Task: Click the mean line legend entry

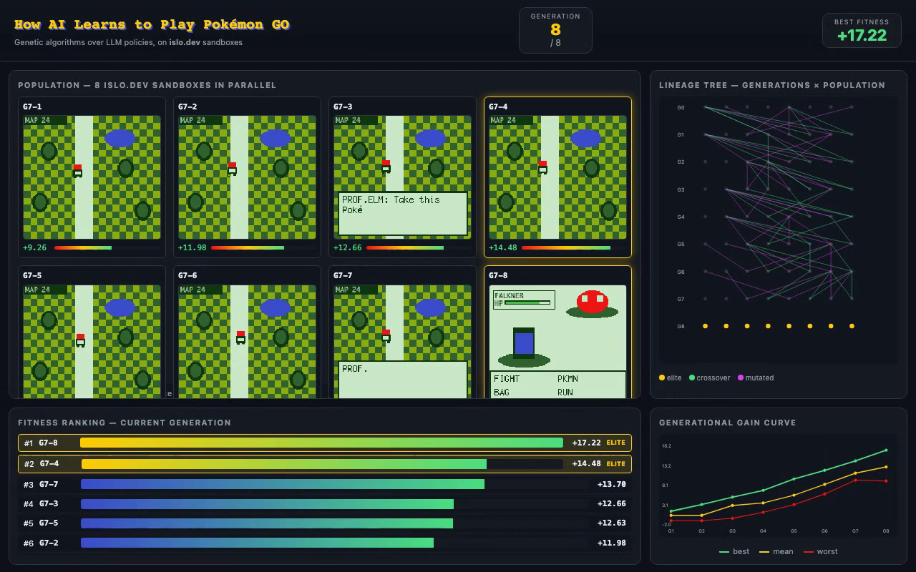Action: pyautogui.click(x=776, y=551)
